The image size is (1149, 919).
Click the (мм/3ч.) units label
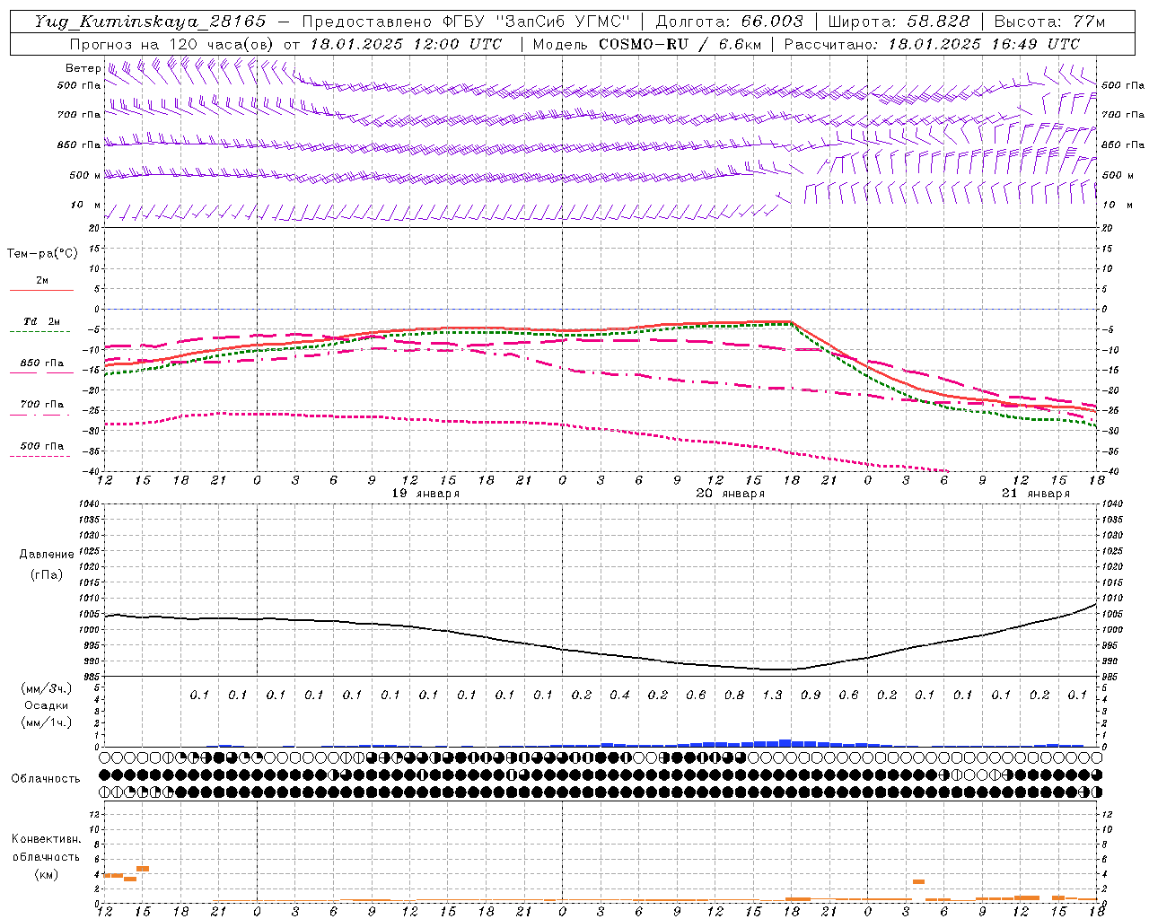(x=47, y=688)
